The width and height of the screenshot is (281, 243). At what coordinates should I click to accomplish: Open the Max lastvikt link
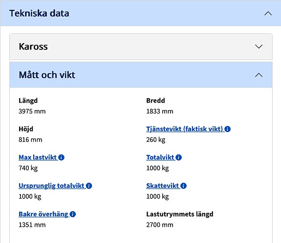click(38, 157)
